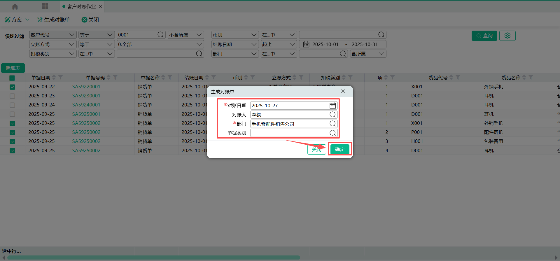The height and width of the screenshot is (261, 560).
Task: Open the app grid menu icon
Action: [x=45, y=6]
